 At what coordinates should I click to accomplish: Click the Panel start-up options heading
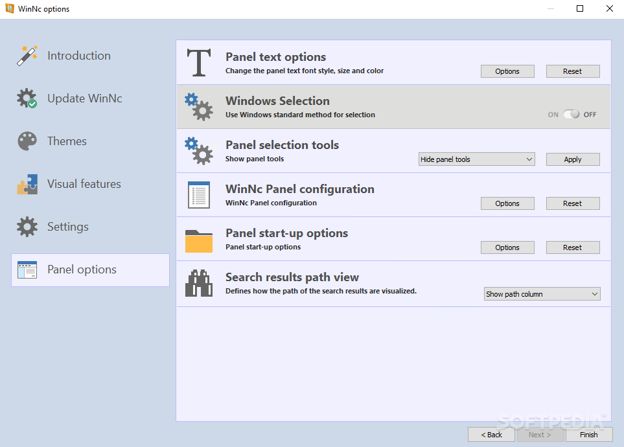(x=286, y=233)
